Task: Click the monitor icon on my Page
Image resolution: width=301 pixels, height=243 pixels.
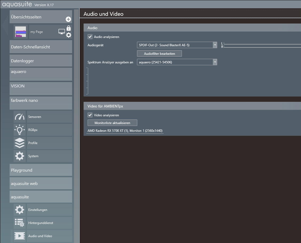Action: (x=61, y=32)
